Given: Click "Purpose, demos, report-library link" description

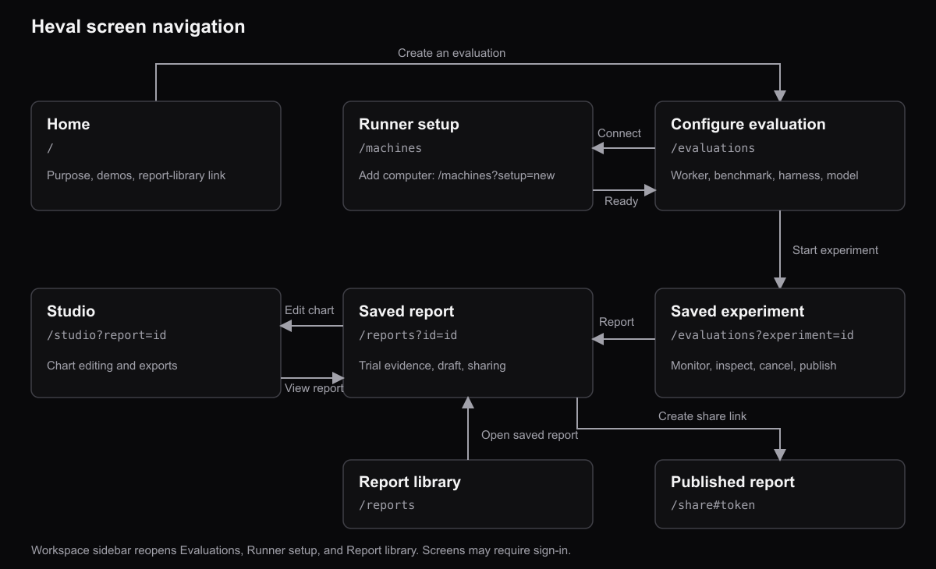Looking at the screenshot, I should point(136,175).
